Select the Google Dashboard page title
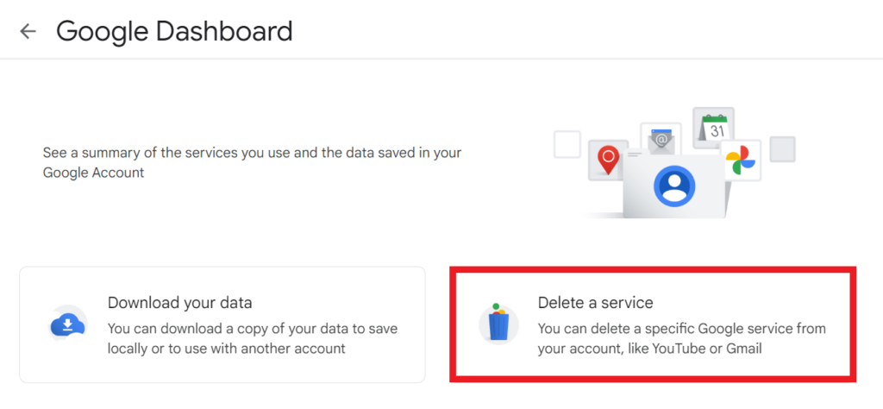 click(x=174, y=32)
